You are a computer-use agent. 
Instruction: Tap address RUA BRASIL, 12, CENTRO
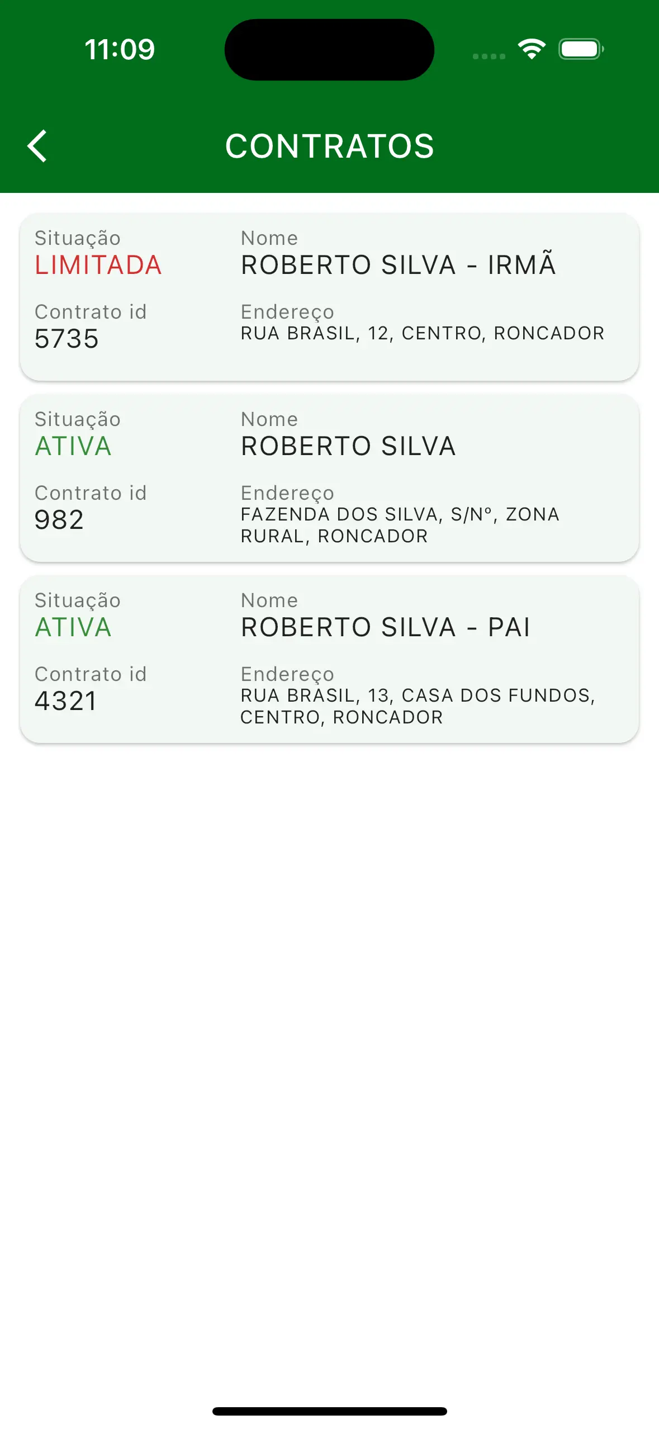click(x=422, y=333)
